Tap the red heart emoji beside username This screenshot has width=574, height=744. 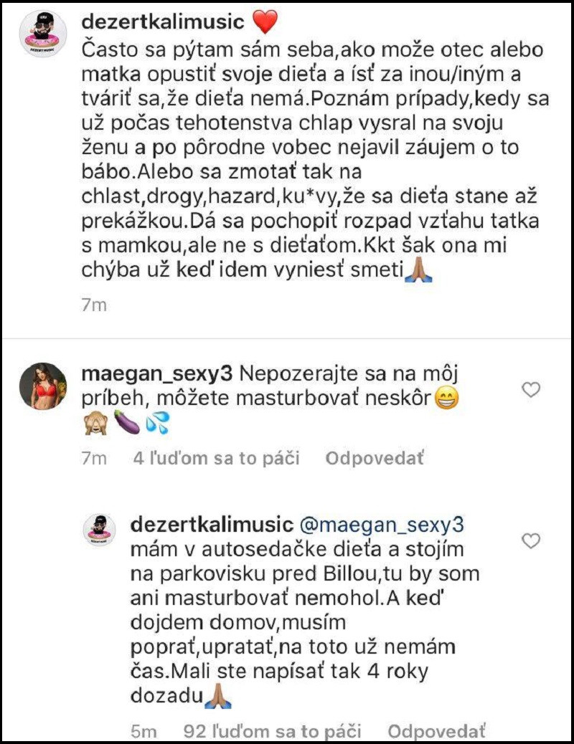tap(264, 22)
